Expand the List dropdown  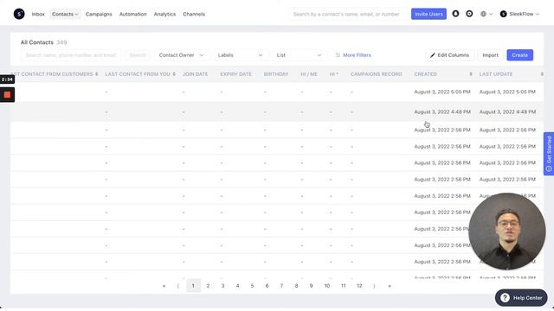(x=299, y=55)
